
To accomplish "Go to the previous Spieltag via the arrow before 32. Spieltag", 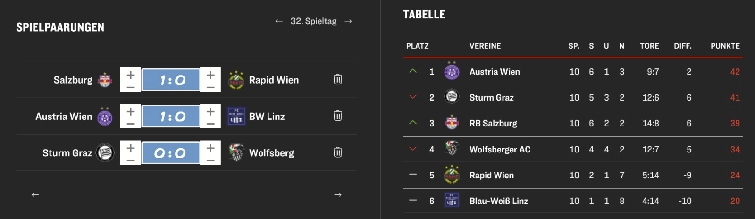I will 279,21.
